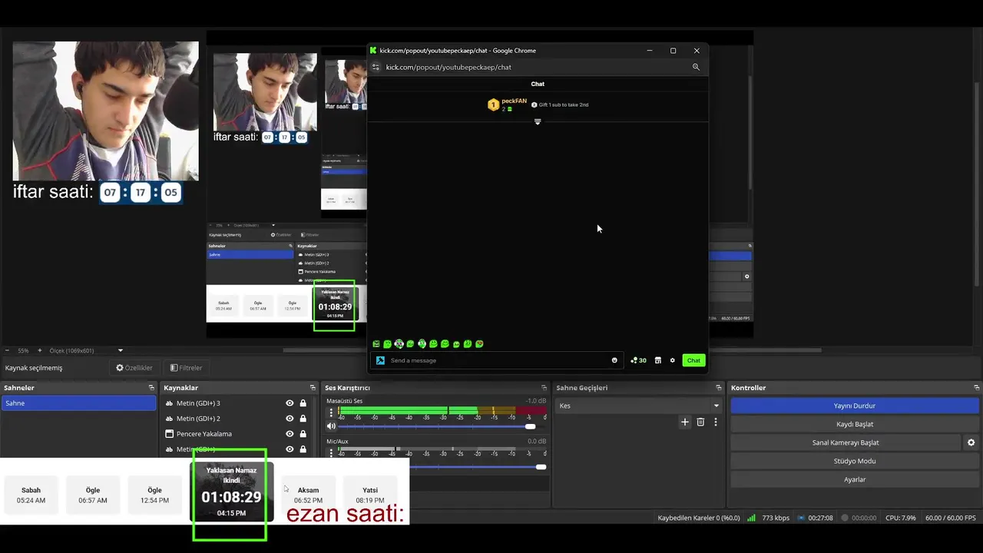Select the Chat header tab
The width and height of the screenshot is (983, 553).
pyautogui.click(x=538, y=84)
